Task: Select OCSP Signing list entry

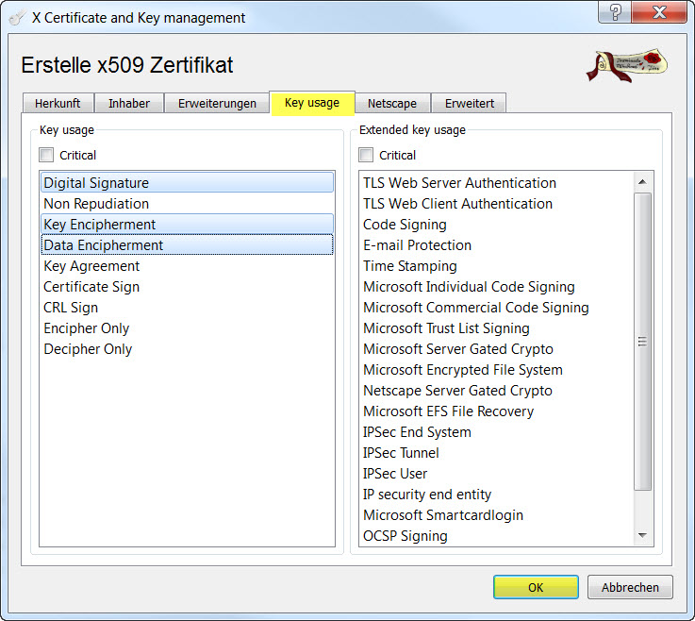Action: click(405, 536)
